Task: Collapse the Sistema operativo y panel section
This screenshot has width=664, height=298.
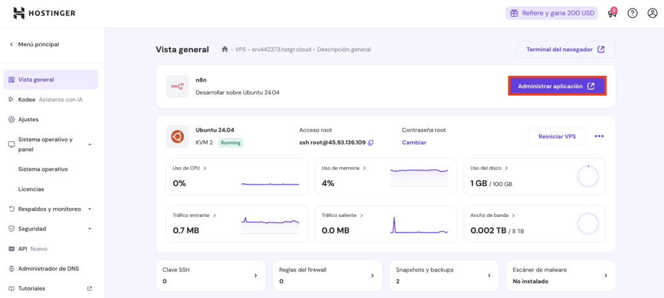Action: click(x=89, y=144)
